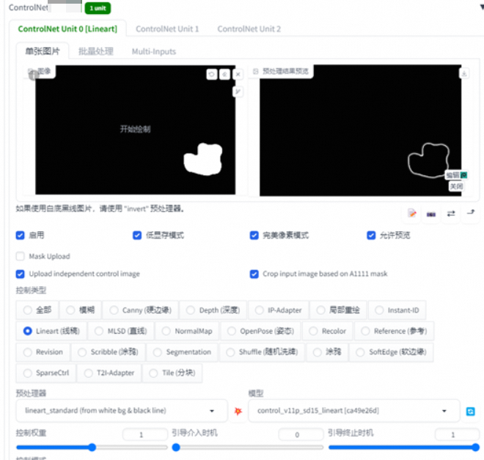Select SoftEdge control type
This screenshot has width=484, height=460.
tap(392, 352)
